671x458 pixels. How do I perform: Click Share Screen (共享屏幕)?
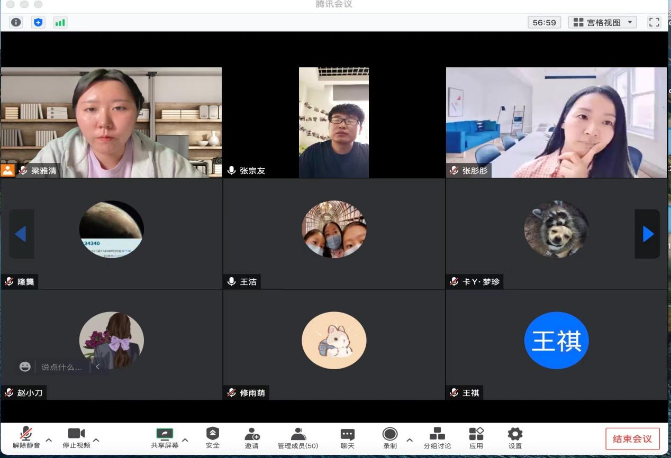pyautogui.click(x=165, y=437)
